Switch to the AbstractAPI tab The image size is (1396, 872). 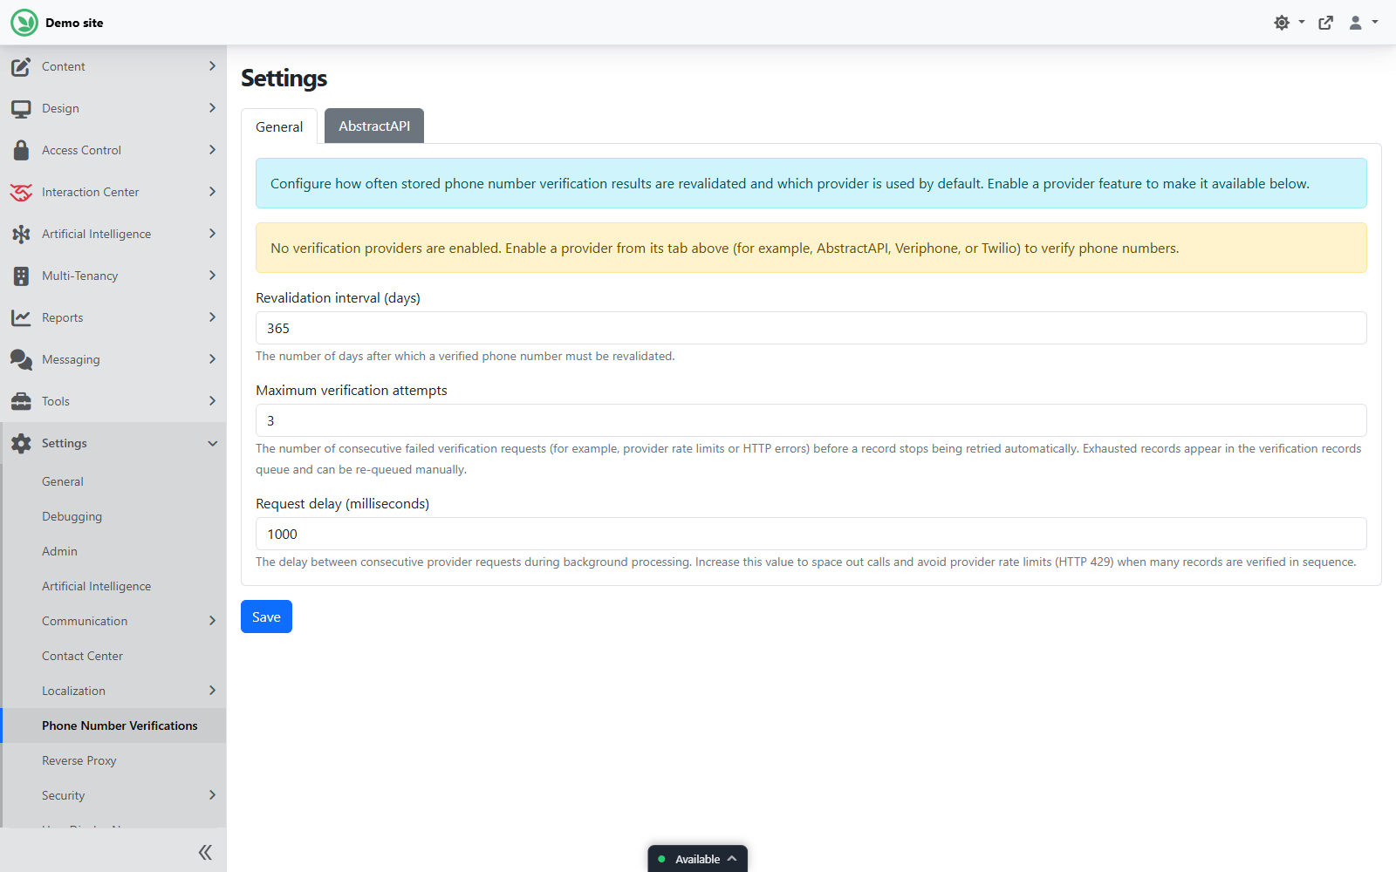374,126
